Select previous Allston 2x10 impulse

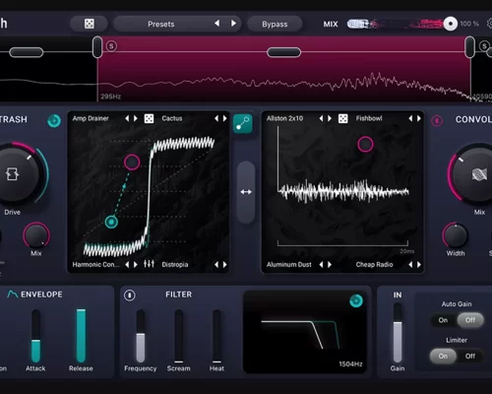[x=321, y=118]
